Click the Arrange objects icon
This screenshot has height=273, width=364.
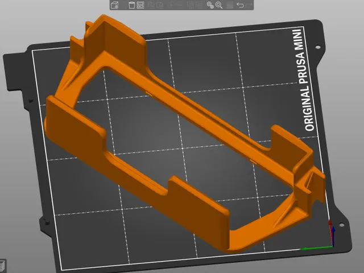click(x=140, y=5)
